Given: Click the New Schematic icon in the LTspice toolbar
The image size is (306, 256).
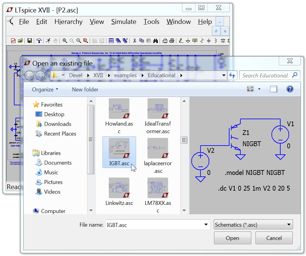Looking at the screenshot, I should point(13,41).
